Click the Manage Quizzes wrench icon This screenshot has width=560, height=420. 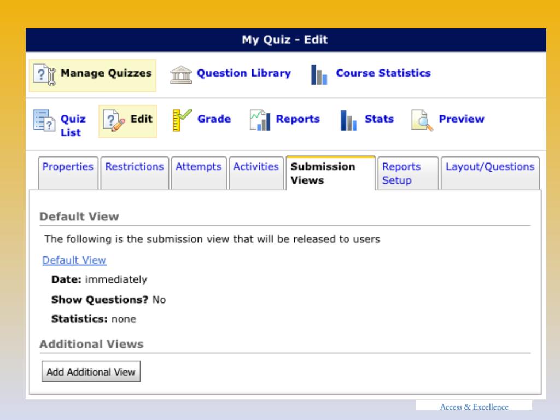coord(45,74)
